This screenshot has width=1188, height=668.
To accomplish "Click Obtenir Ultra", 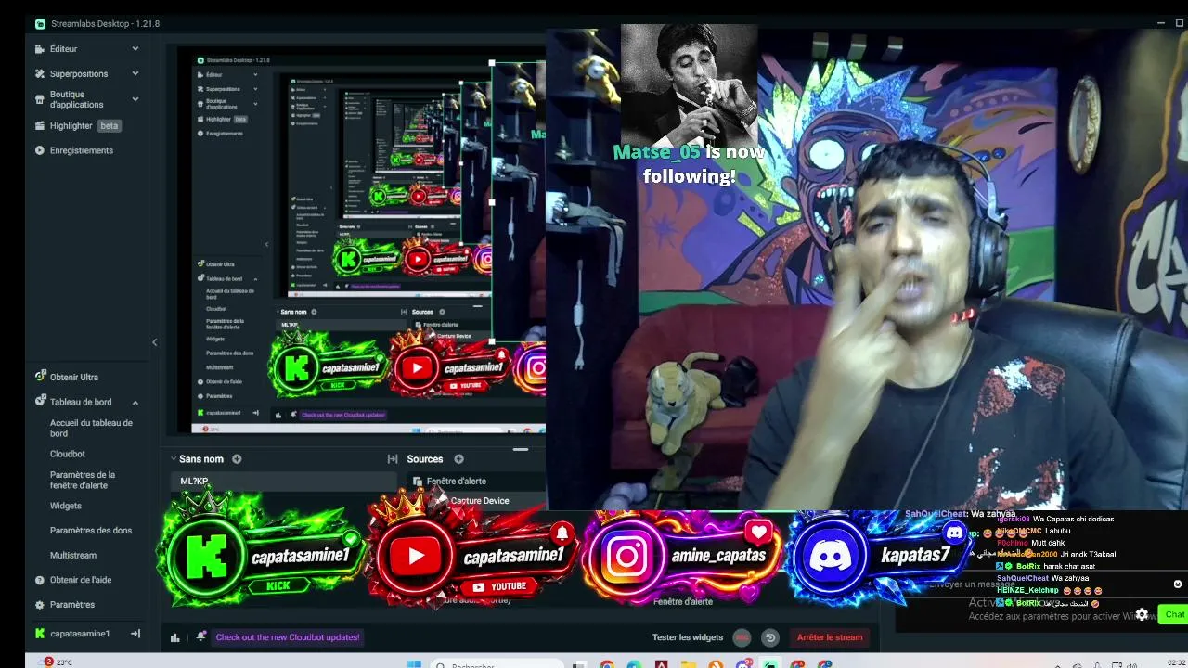I will point(74,377).
